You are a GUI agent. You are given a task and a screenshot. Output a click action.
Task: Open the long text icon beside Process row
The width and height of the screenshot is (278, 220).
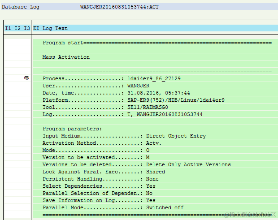coord(26,78)
